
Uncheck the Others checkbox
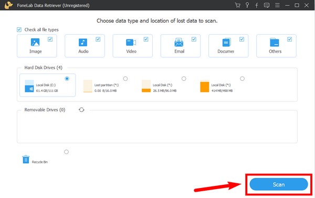289,39
